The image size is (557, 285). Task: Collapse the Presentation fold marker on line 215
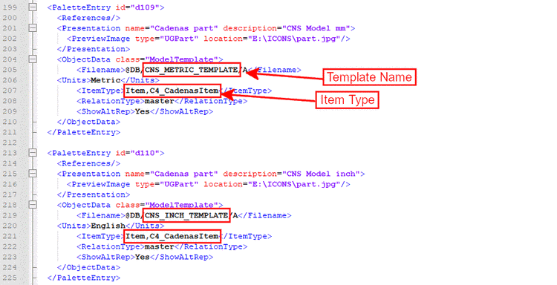pyautogui.click(x=33, y=174)
